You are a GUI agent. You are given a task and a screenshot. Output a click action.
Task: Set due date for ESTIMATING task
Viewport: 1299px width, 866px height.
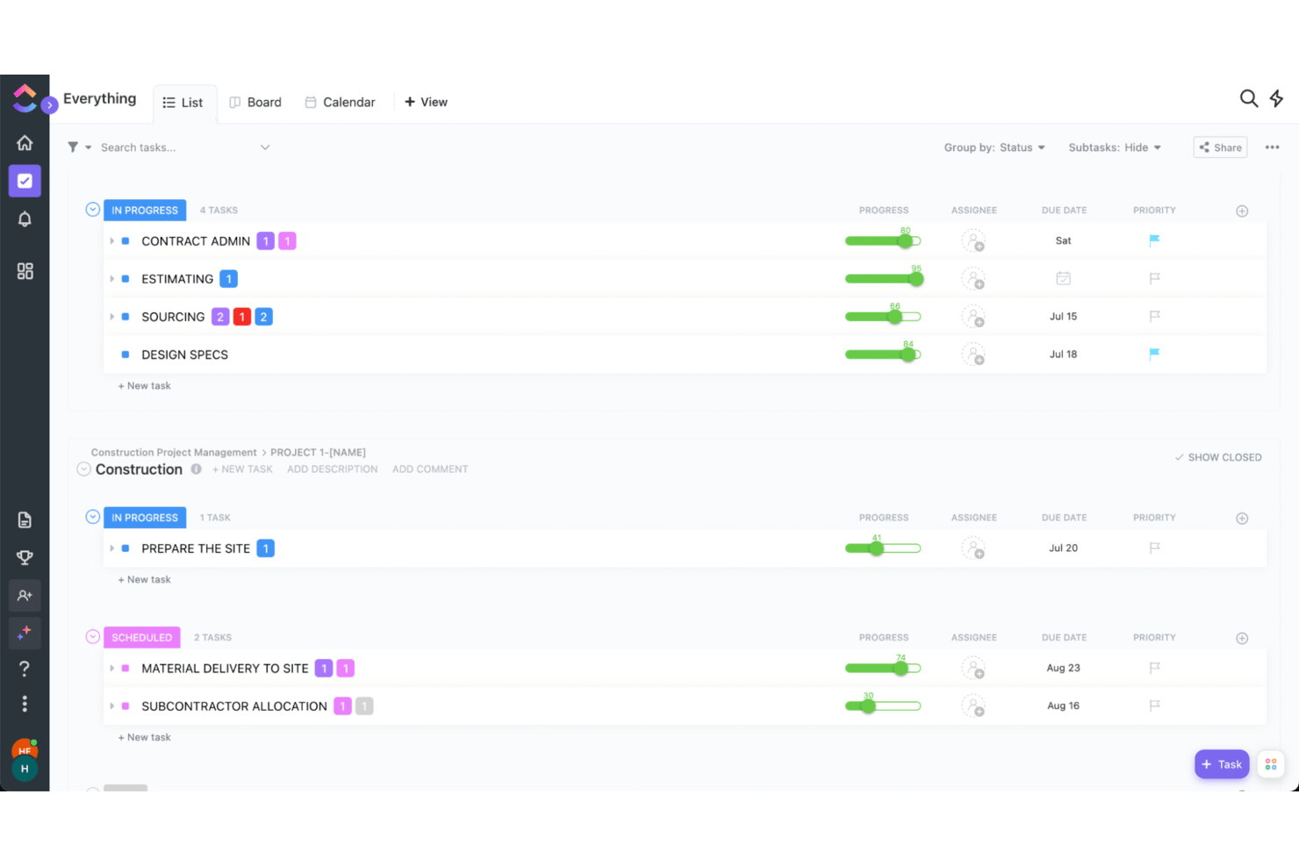(x=1063, y=278)
